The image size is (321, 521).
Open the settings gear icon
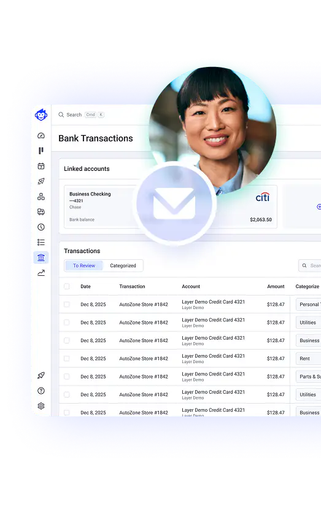tap(41, 406)
